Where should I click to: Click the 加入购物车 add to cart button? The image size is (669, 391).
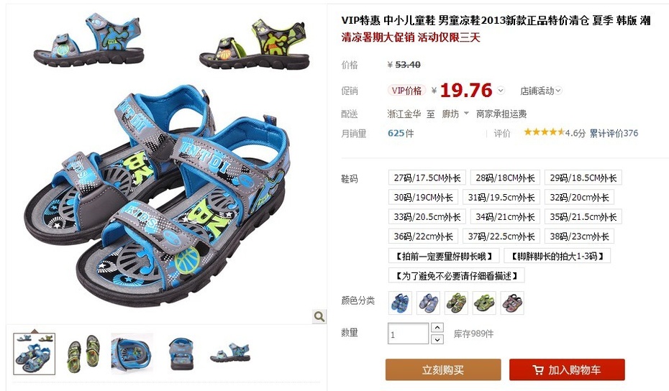pyautogui.click(x=567, y=369)
